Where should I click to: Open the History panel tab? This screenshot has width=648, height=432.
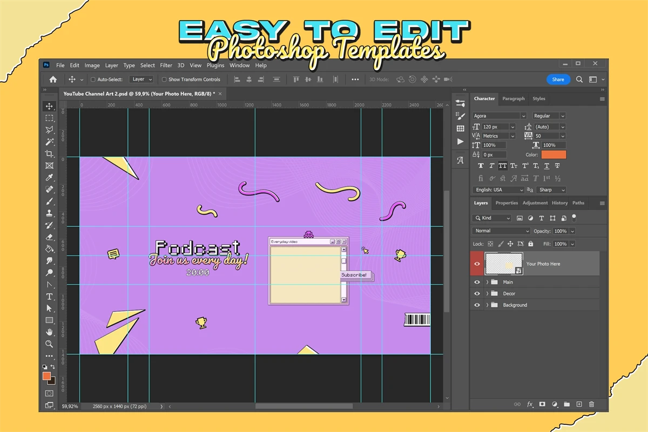[x=559, y=203]
